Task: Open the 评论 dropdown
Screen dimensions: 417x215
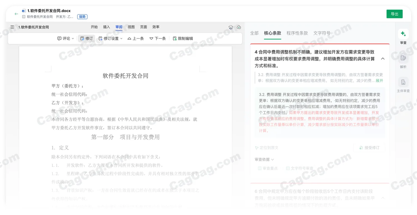Action: coord(66,39)
